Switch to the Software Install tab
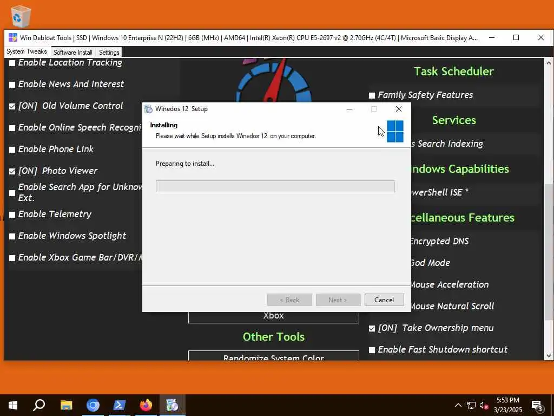This screenshot has width=554, height=416. coord(73,53)
